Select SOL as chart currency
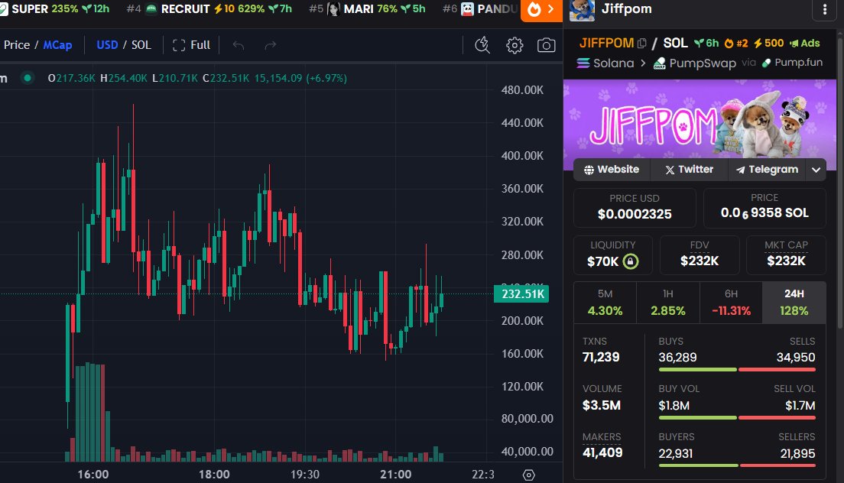Viewport: 844px width, 483px height. [141, 45]
